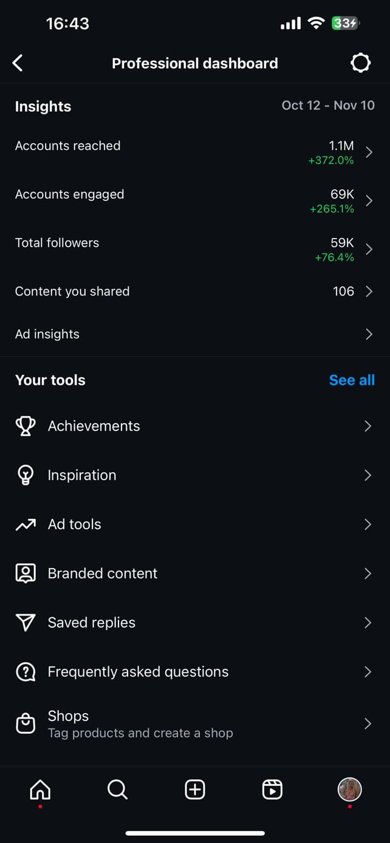The height and width of the screenshot is (843, 390).
Task: Select the Inspiration lightbulb icon
Action: 26,475
